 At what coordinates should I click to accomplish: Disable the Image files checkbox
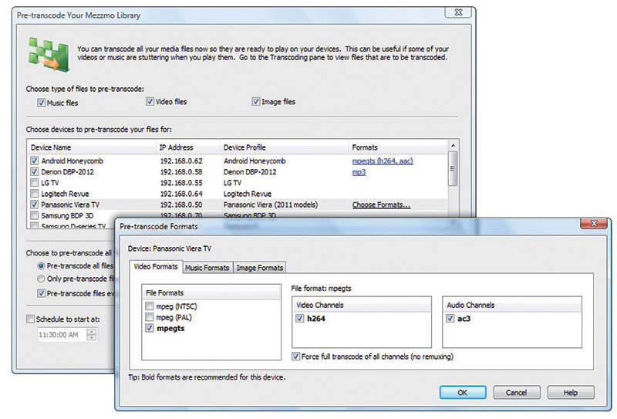click(x=256, y=102)
